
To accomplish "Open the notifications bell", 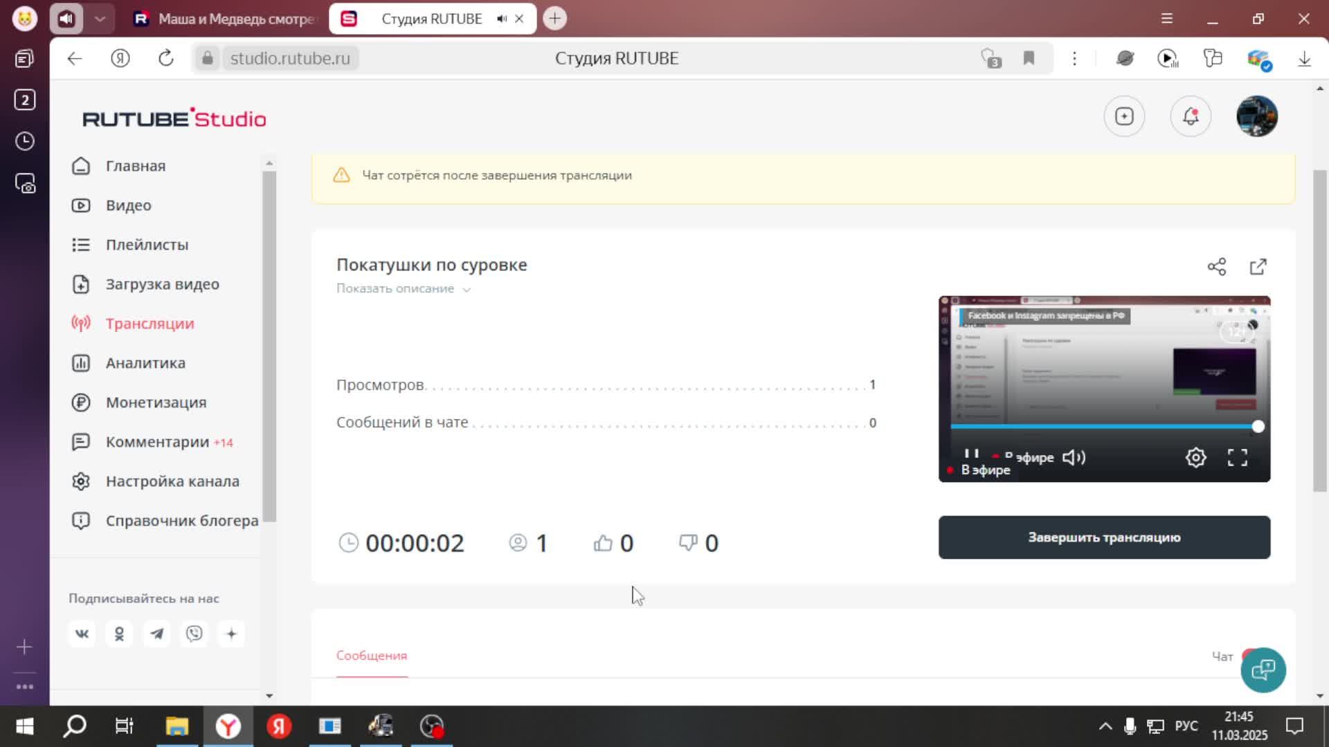I will click(1190, 116).
